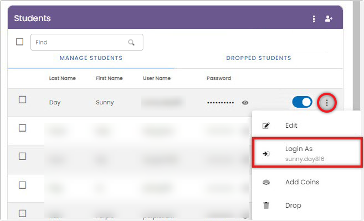Choose Login As sunny.day816
This screenshot has height=221, width=364.
pos(308,153)
